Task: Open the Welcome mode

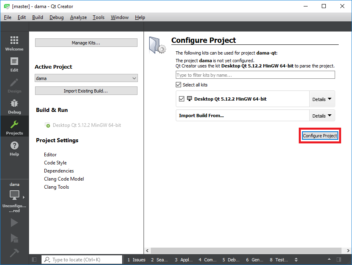Action: point(15,44)
